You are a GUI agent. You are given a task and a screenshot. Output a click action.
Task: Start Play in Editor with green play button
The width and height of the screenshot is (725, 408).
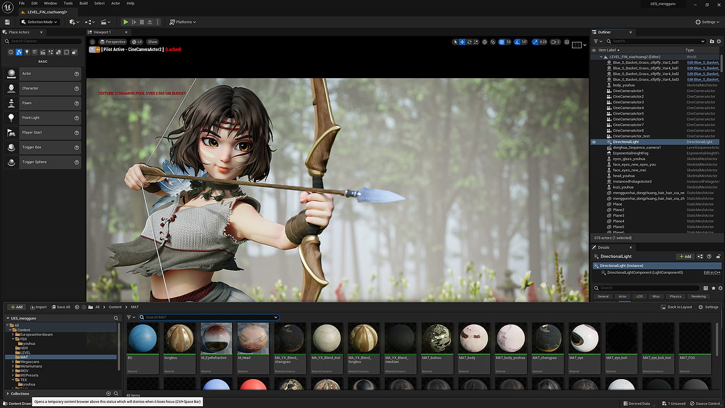126,22
